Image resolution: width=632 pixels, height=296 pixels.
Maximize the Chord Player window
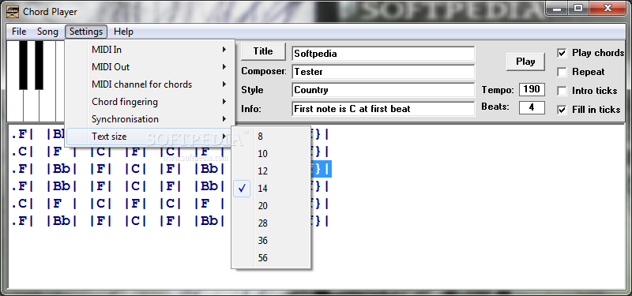pyautogui.click(x=578, y=8)
